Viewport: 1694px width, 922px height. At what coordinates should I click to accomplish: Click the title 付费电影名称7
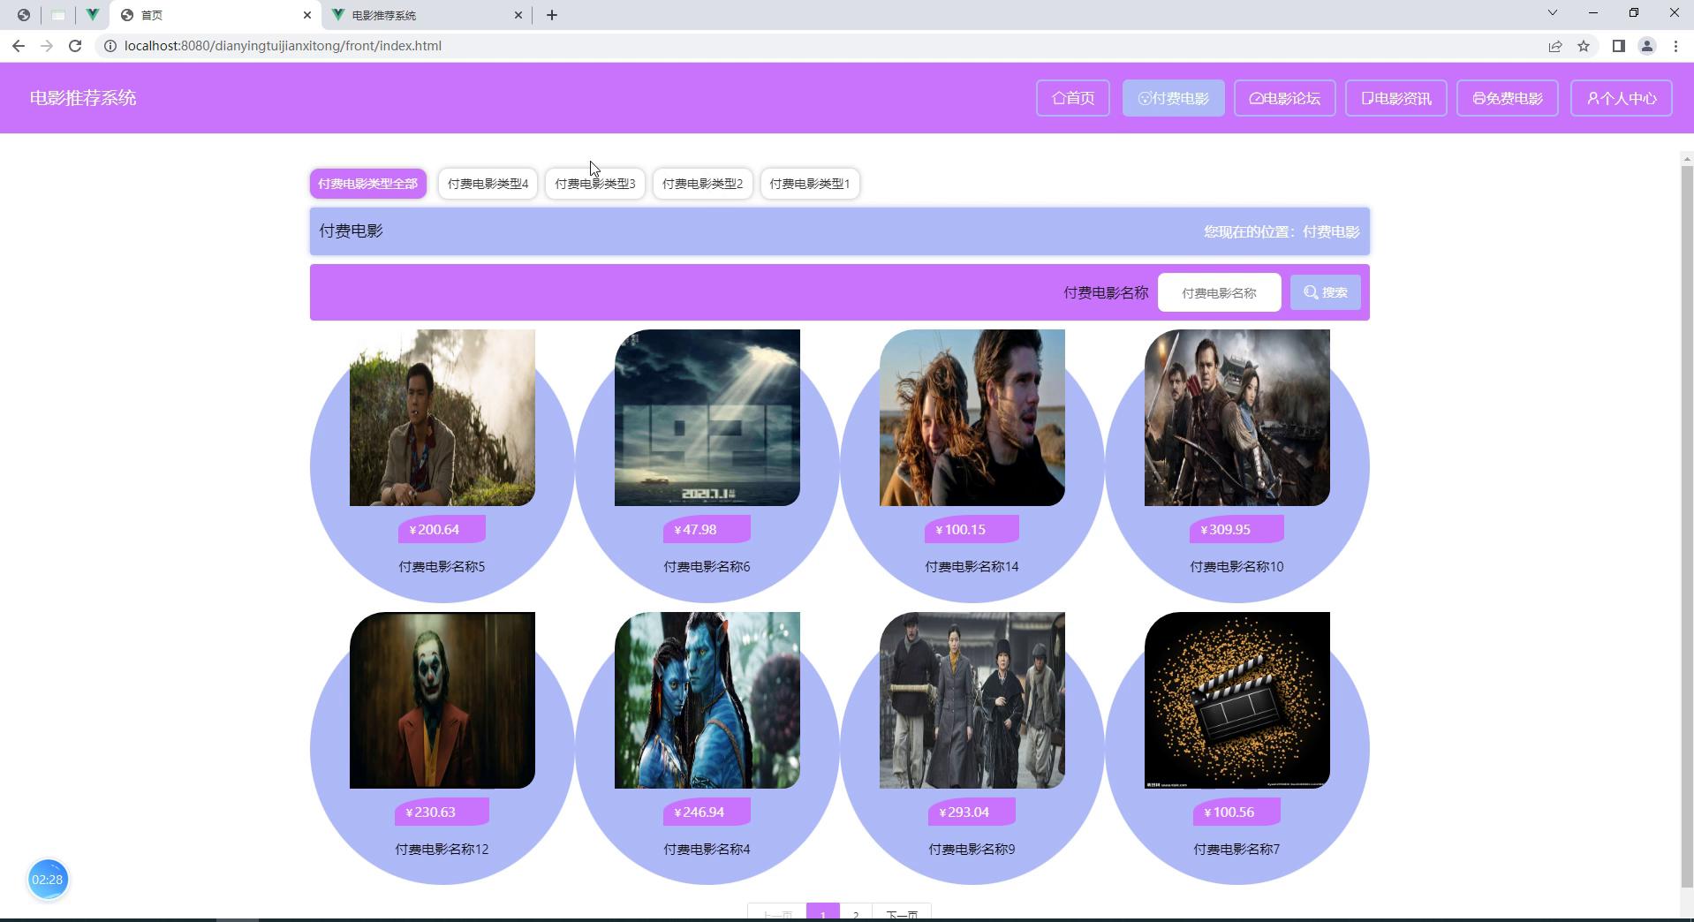(1236, 850)
